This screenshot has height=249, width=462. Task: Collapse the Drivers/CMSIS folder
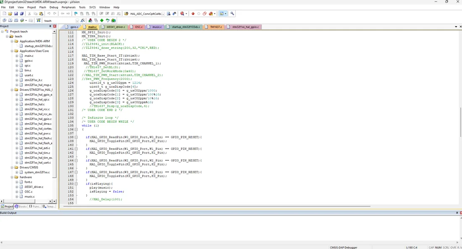[x=12, y=167]
